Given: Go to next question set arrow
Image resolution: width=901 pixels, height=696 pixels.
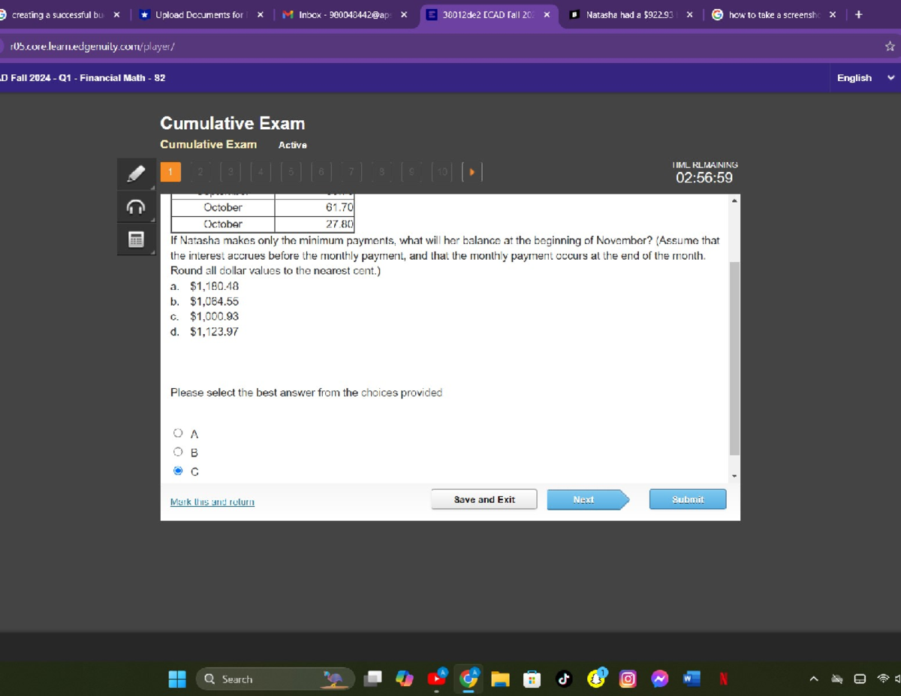Looking at the screenshot, I should pyautogui.click(x=472, y=173).
